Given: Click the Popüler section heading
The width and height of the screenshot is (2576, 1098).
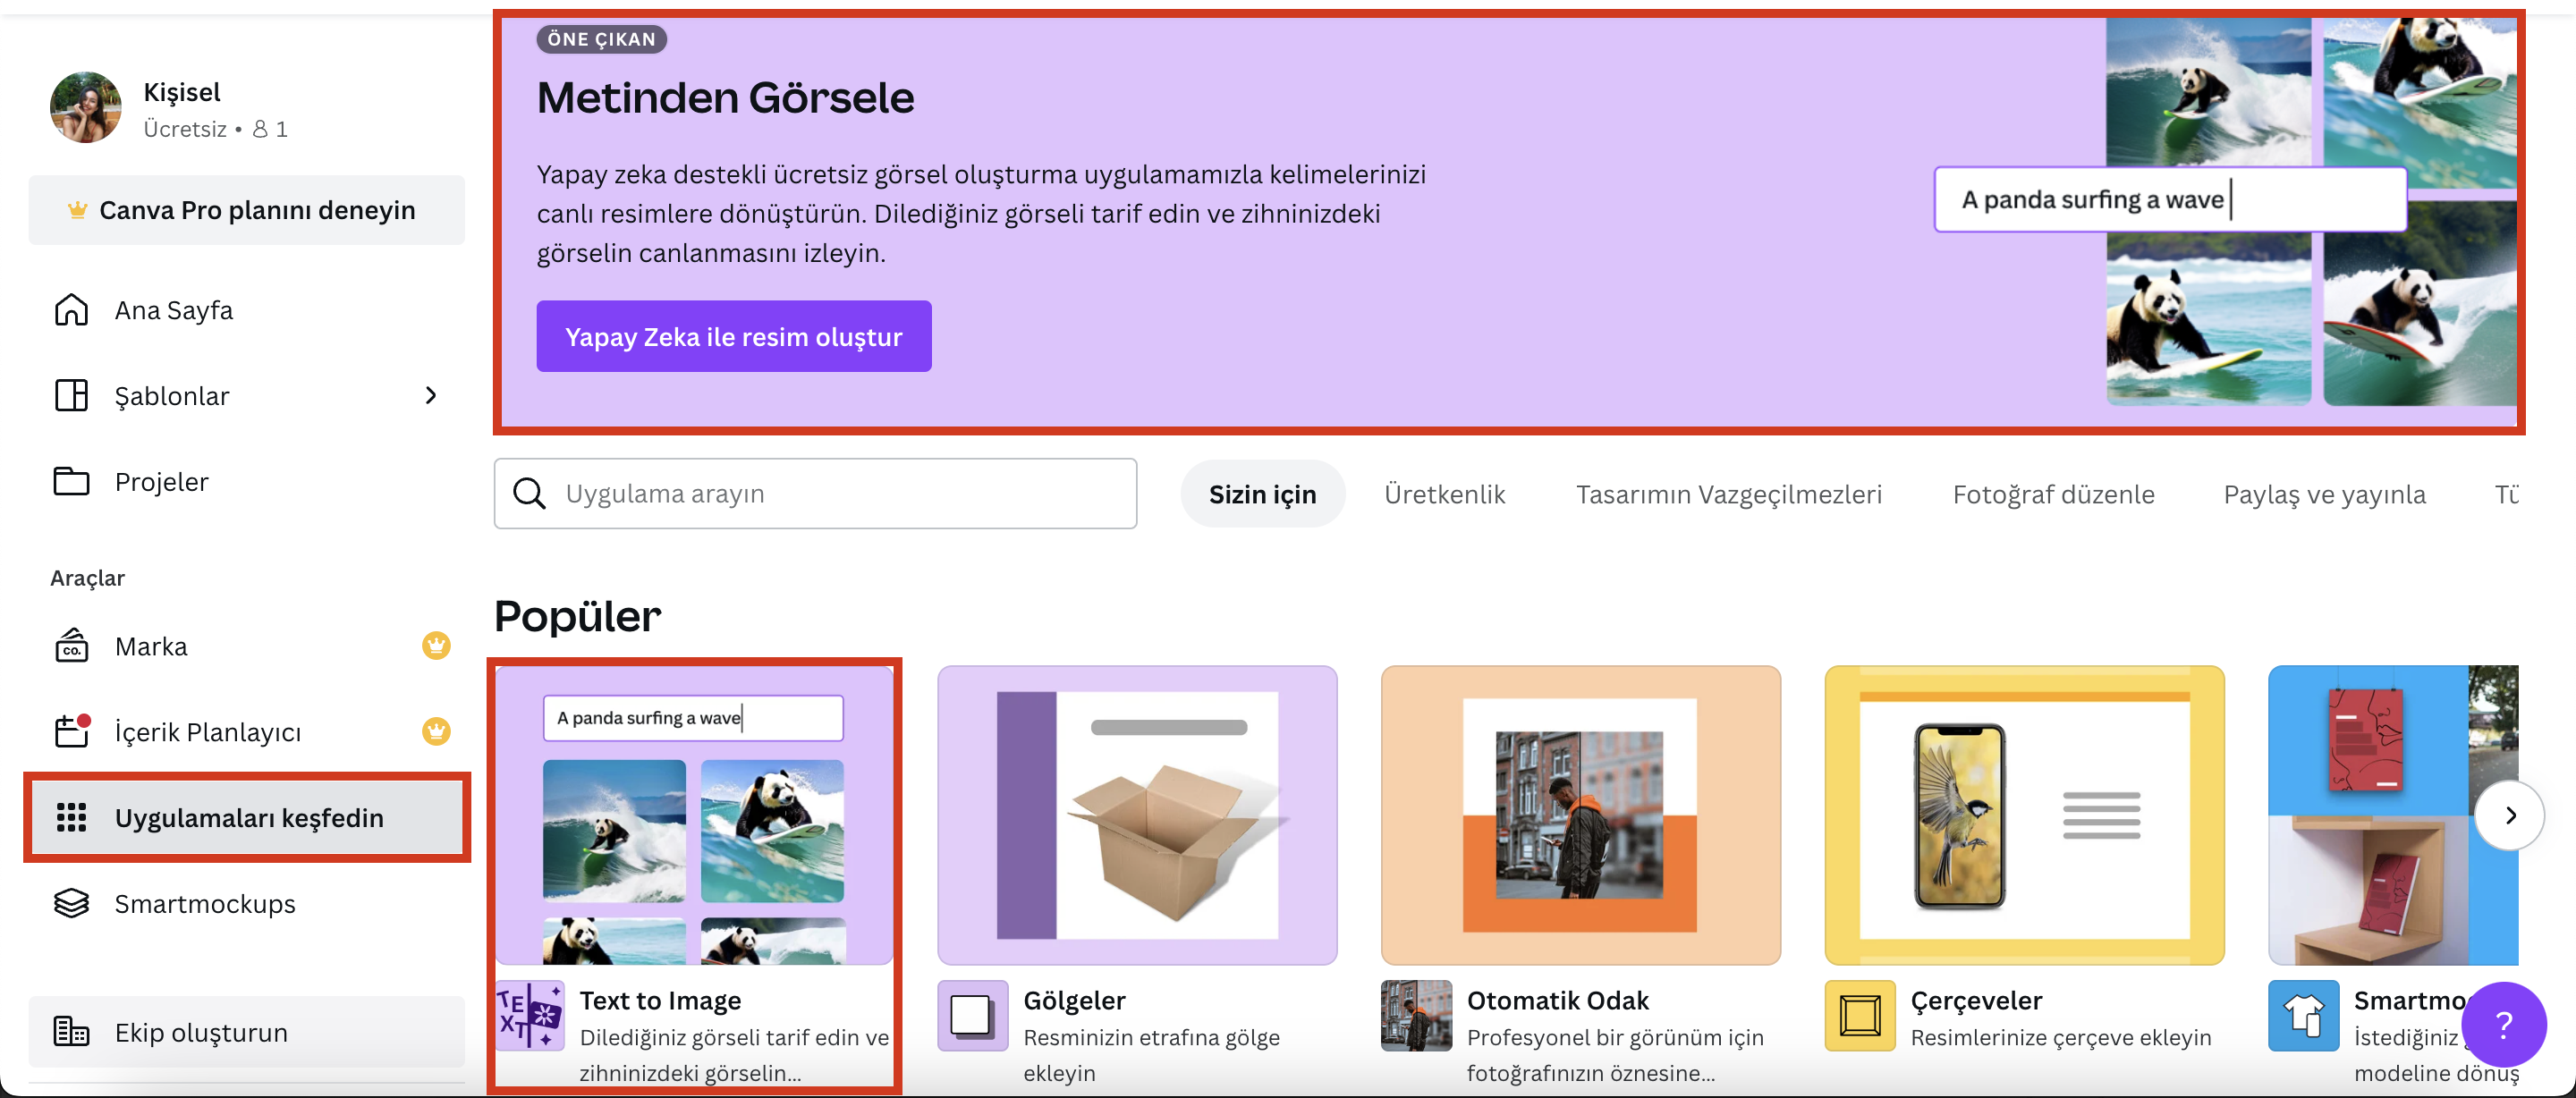Looking at the screenshot, I should (578, 616).
